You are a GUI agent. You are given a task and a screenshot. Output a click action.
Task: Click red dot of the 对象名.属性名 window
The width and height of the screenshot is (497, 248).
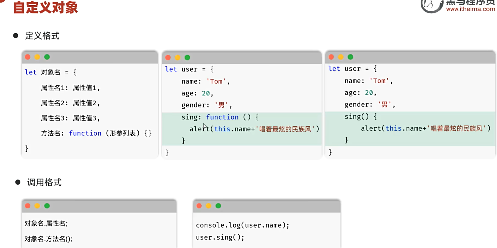tap(28, 206)
